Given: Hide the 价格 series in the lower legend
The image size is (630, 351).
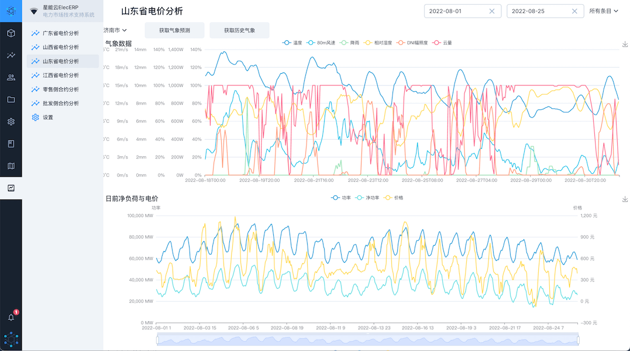Looking at the screenshot, I should pos(393,198).
